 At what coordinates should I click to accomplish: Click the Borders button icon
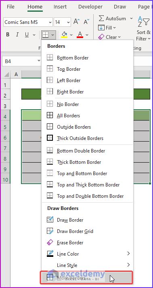[45, 34]
